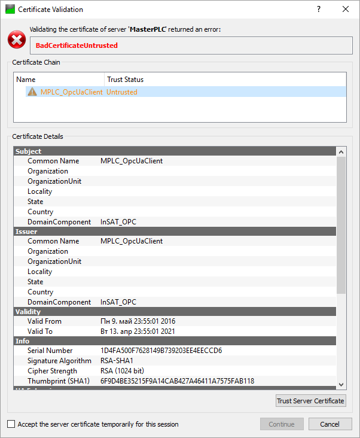Click the Issuer Organization label
Image resolution: width=360 pixels, height=438 pixels.
pos(48,251)
